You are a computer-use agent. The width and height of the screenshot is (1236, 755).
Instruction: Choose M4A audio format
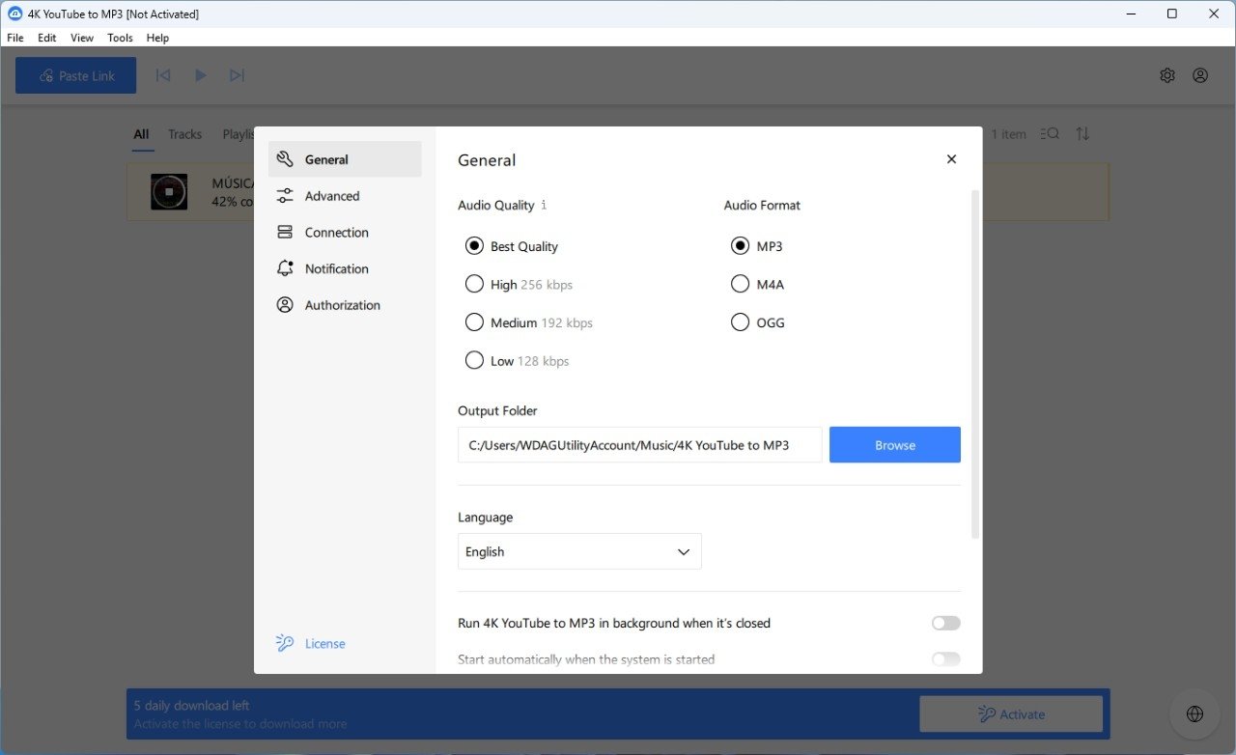(757, 285)
